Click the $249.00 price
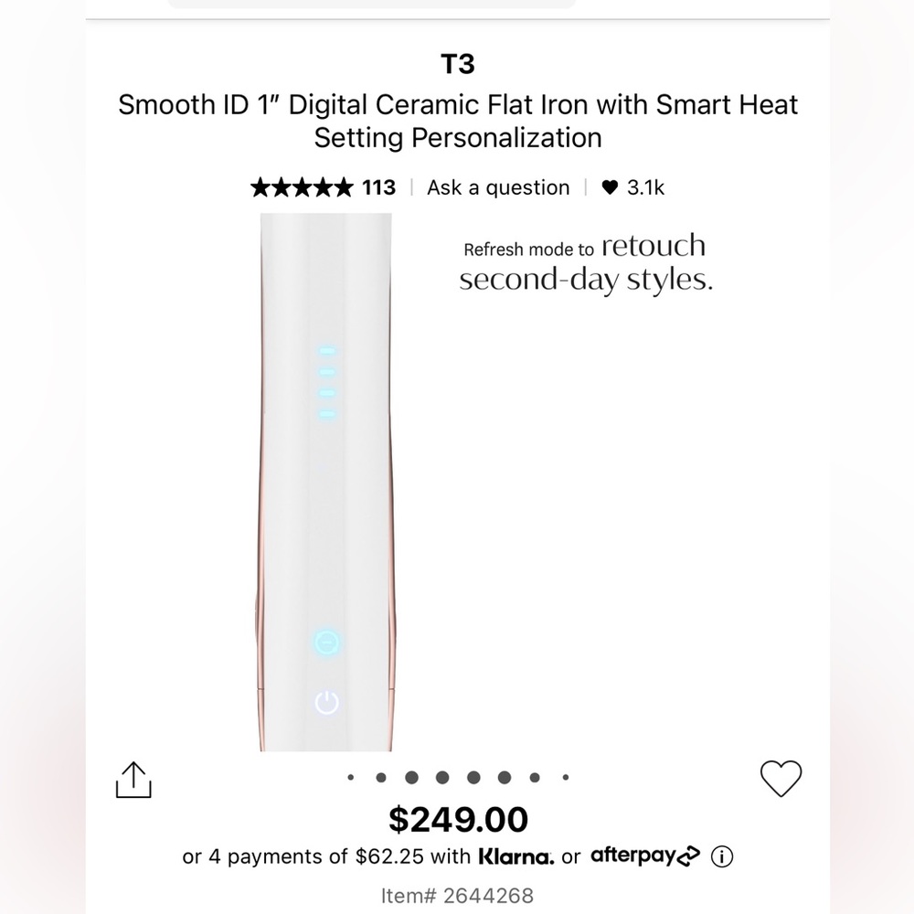 [x=458, y=819]
